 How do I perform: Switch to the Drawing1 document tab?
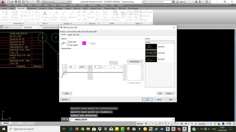point(28,27)
